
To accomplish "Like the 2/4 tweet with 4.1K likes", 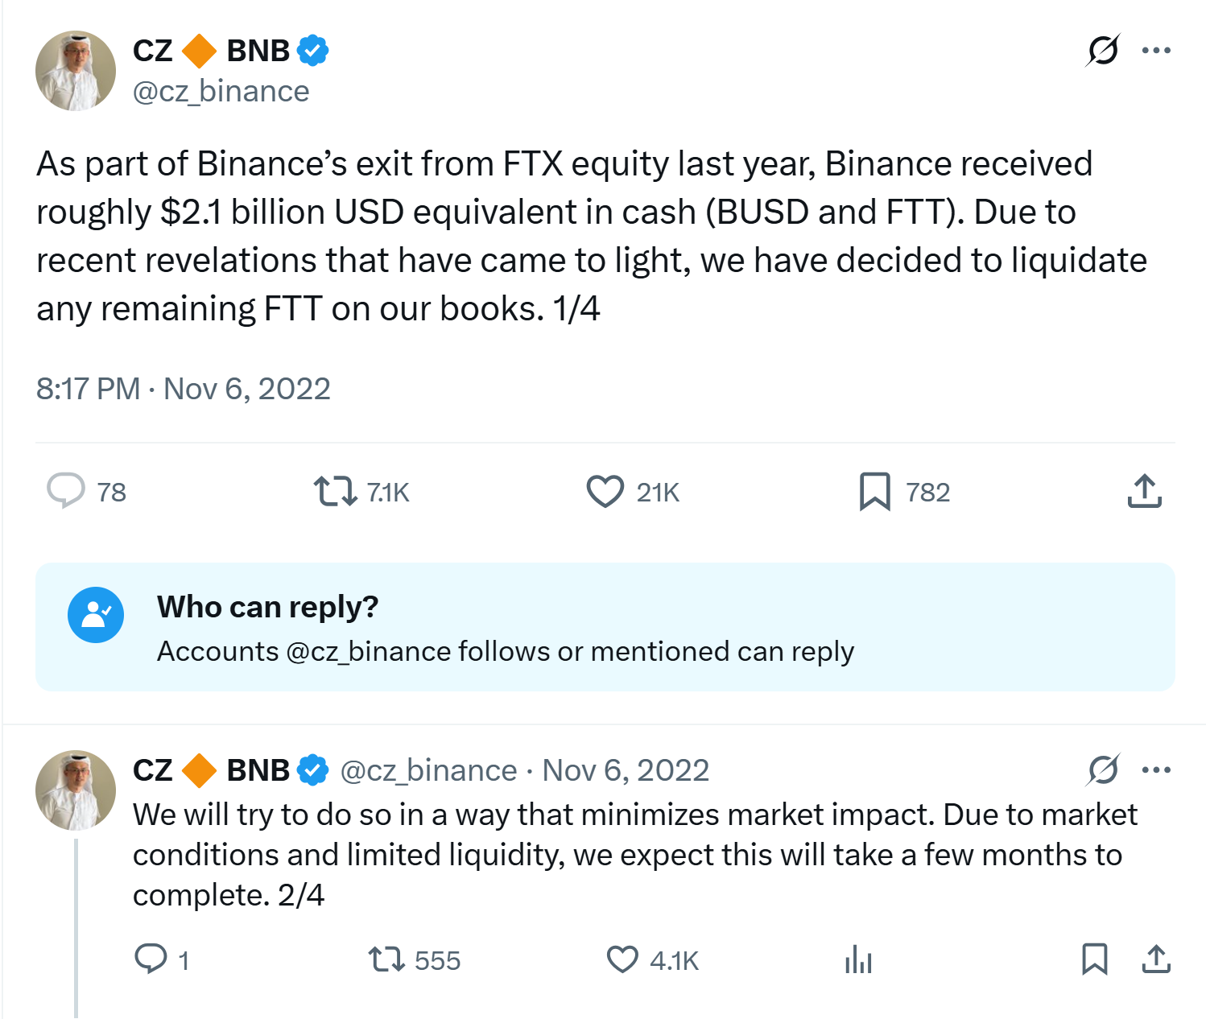I will click(x=622, y=959).
